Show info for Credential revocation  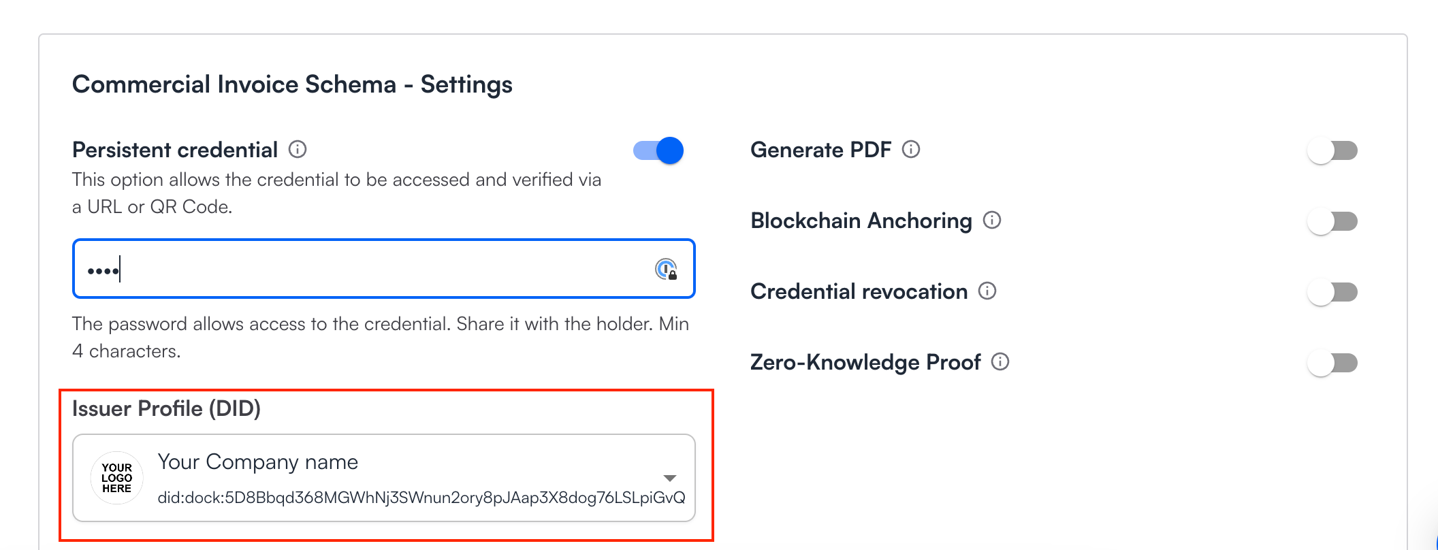click(x=987, y=291)
